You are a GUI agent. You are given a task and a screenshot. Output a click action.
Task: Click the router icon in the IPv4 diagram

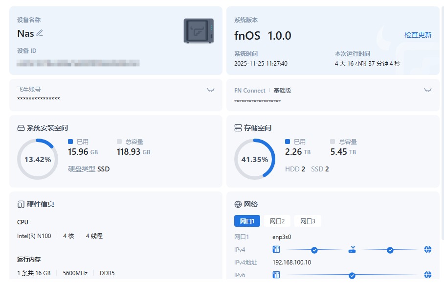[353, 250]
